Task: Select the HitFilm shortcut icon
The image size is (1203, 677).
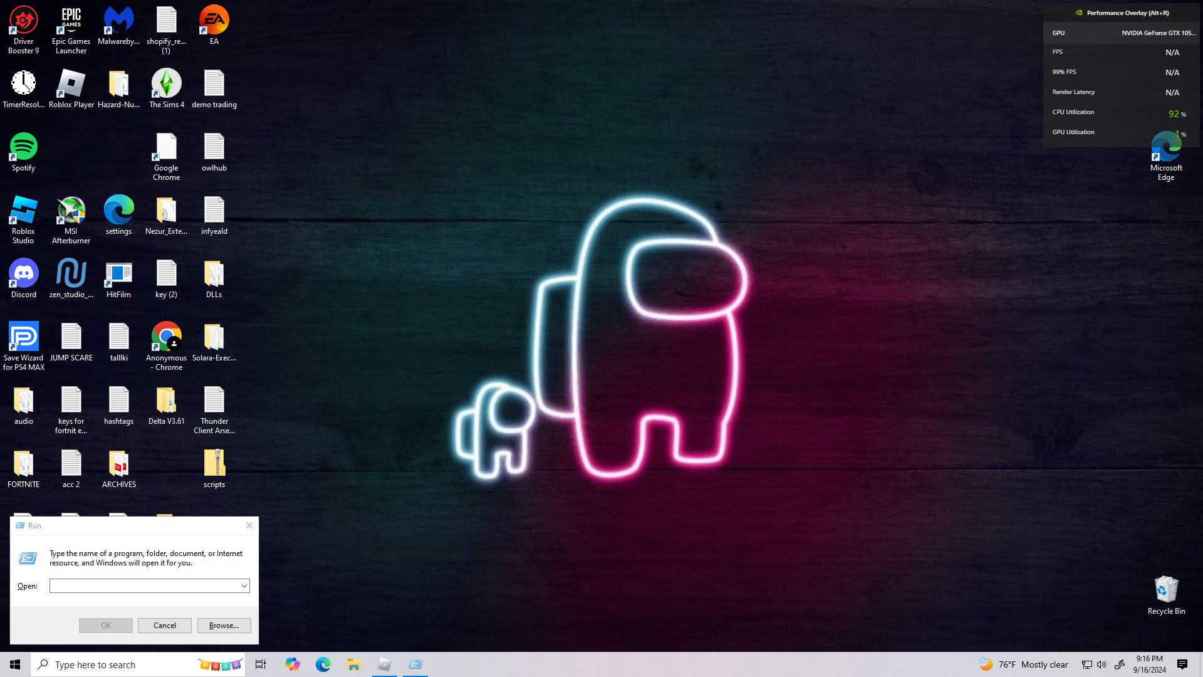Action: pyautogui.click(x=118, y=273)
